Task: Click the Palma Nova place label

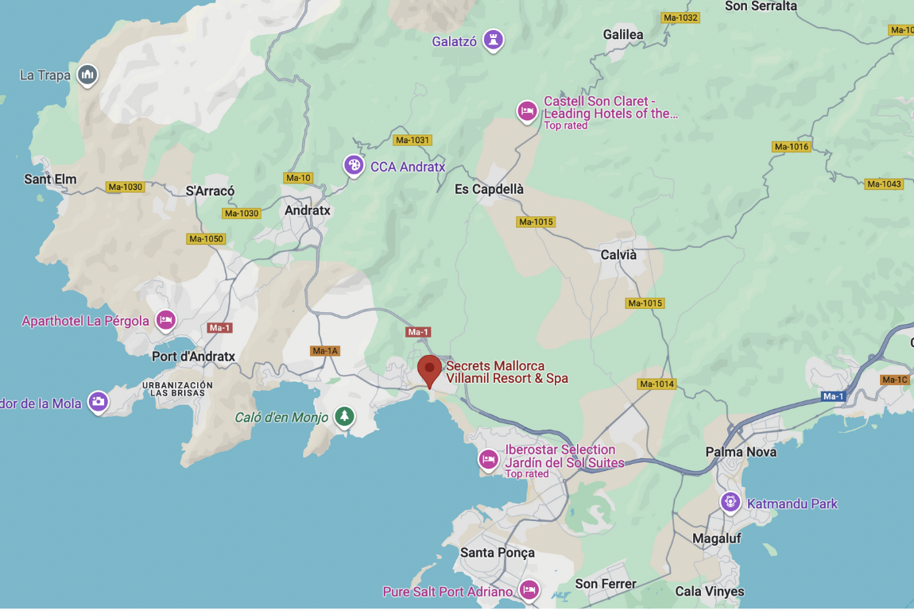Action: coord(741,452)
